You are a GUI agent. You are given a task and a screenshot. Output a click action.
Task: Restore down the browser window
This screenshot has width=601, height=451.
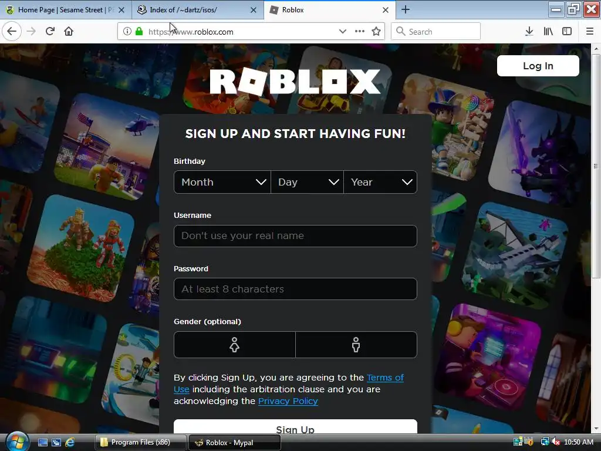click(x=573, y=9)
